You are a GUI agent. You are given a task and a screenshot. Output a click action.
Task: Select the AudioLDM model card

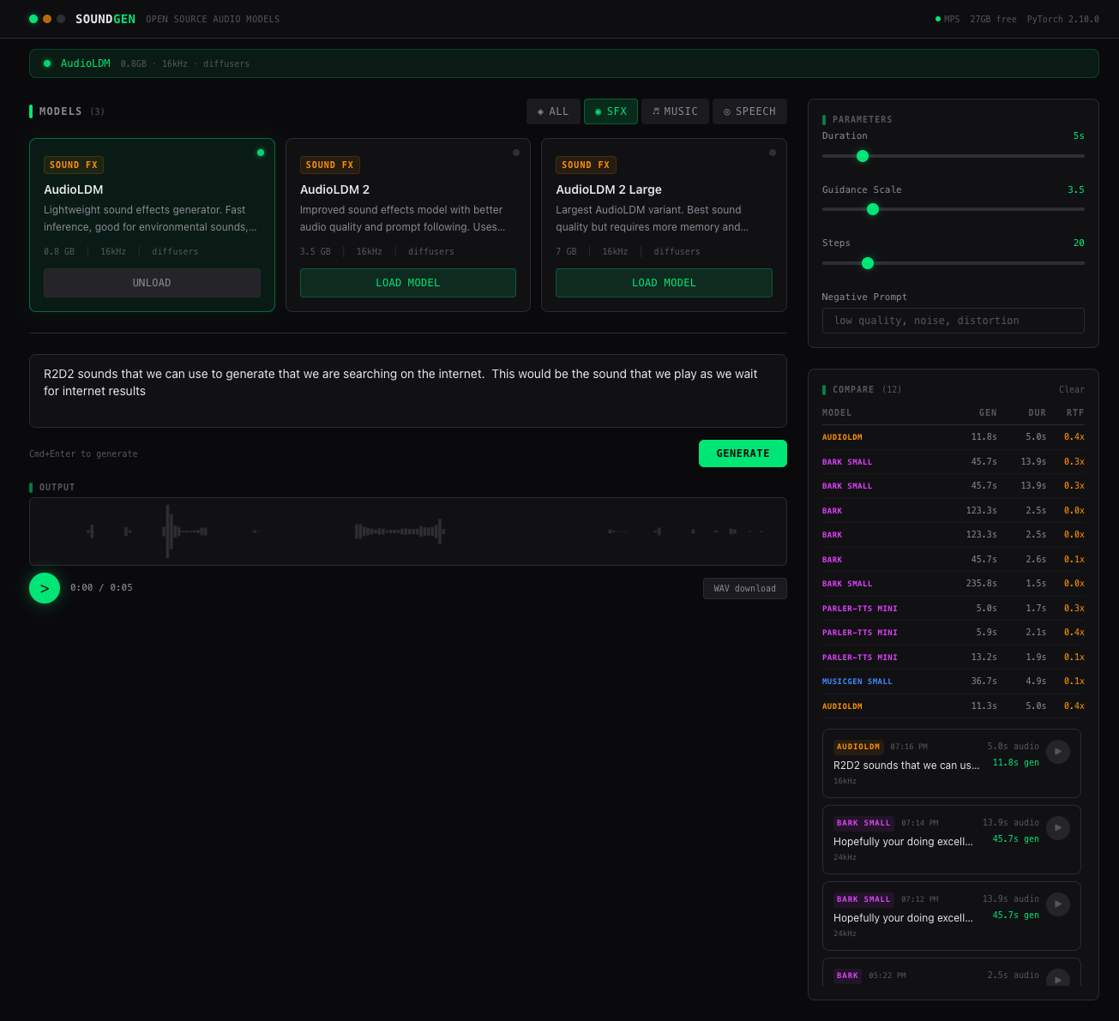[152, 225]
